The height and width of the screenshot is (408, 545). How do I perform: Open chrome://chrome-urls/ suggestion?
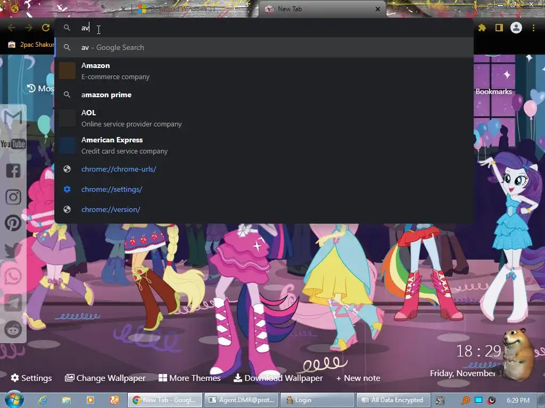[264, 169]
